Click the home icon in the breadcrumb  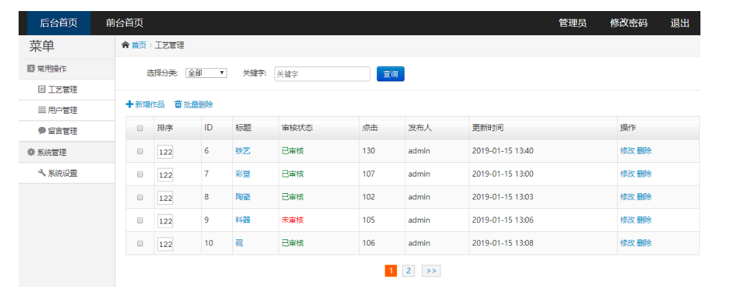(125, 46)
